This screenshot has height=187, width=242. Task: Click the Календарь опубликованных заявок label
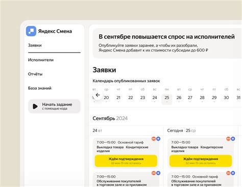point(126,81)
